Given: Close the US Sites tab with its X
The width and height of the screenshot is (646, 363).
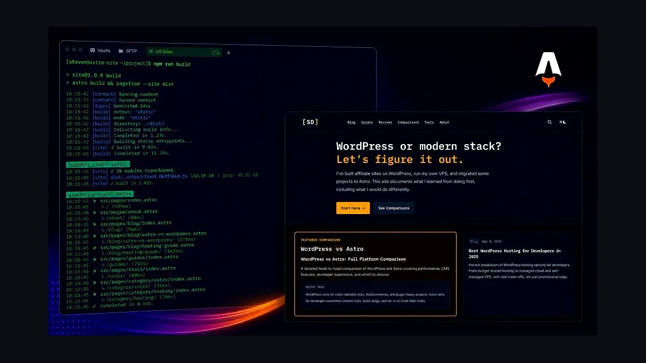Looking at the screenshot, I should click(x=151, y=52).
